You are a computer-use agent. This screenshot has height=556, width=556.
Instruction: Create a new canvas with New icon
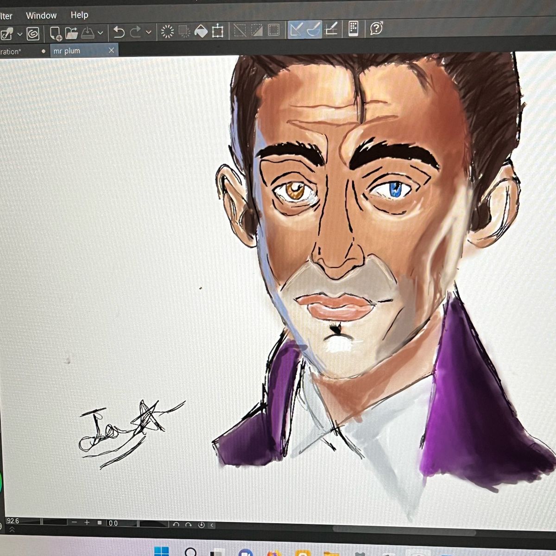pos(56,33)
